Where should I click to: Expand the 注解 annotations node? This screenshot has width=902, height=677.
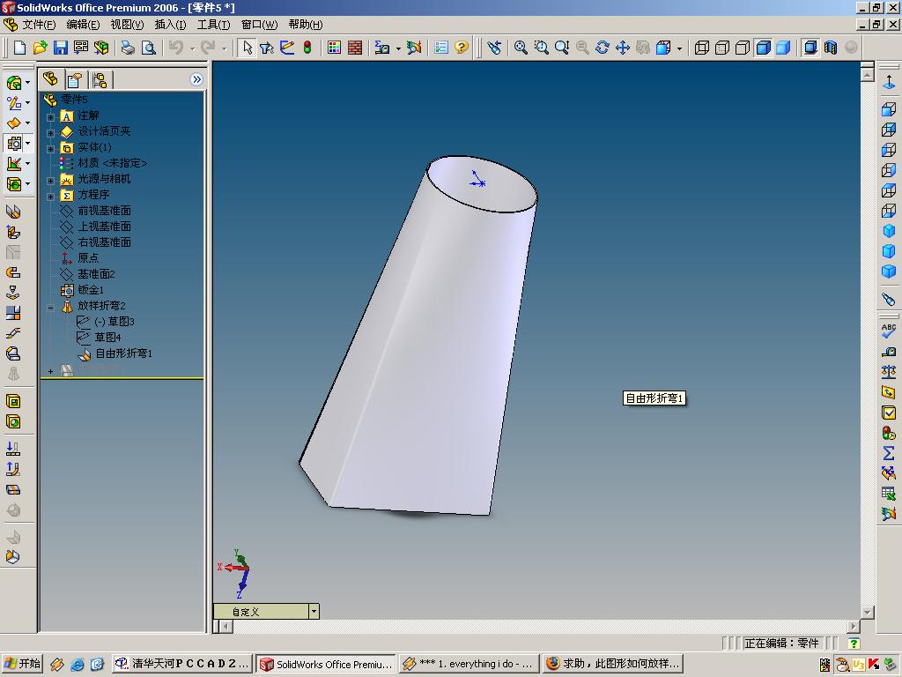pos(50,117)
